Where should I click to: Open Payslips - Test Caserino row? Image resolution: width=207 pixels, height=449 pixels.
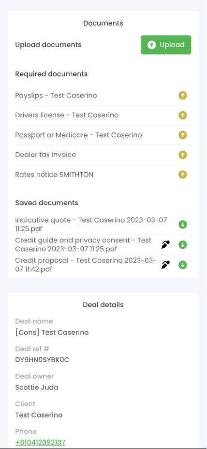103,96
